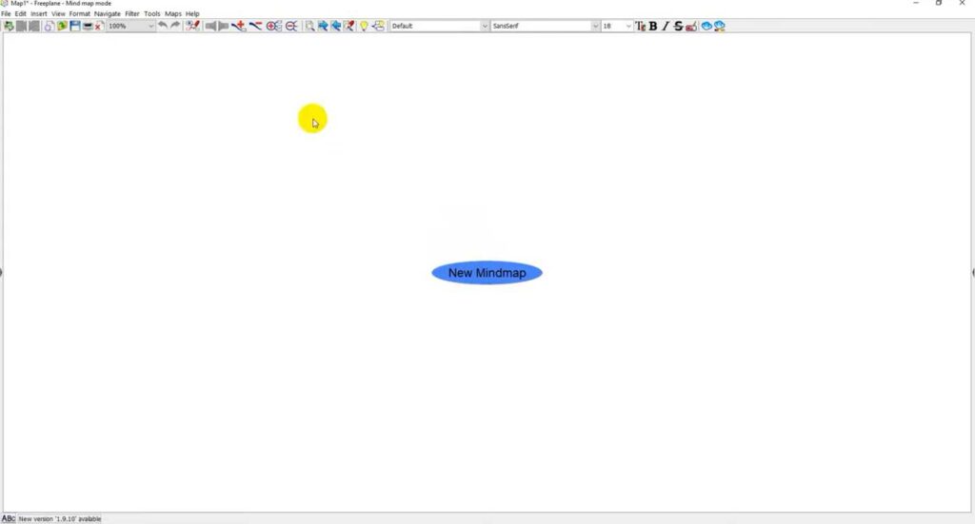975x524 pixels.
Task: Open the View menu
Action: click(58, 13)
